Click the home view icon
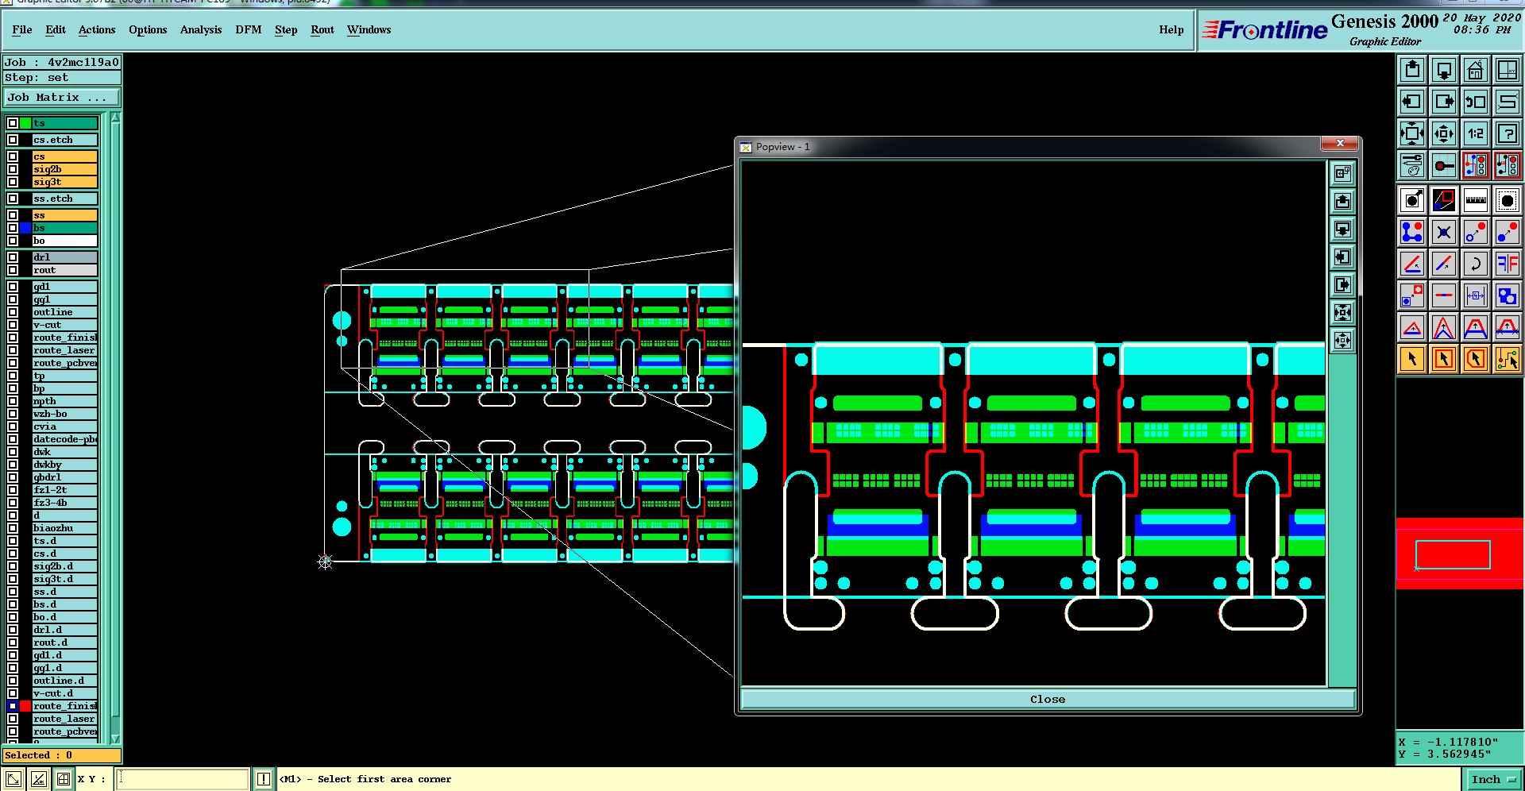 [x=1476, y=70]
